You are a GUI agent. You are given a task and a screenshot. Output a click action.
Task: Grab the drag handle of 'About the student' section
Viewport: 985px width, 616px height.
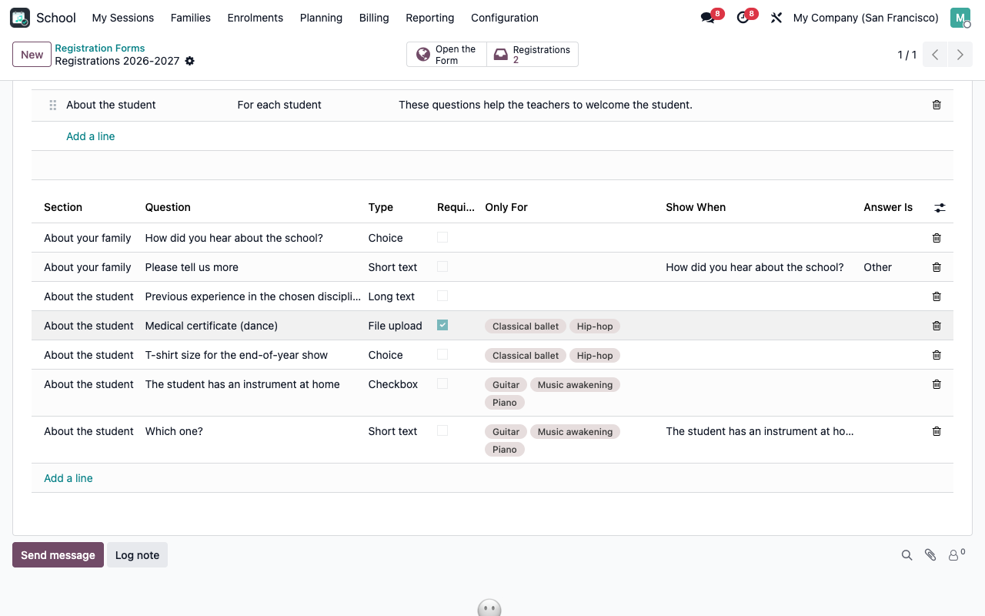pos(53,105)
